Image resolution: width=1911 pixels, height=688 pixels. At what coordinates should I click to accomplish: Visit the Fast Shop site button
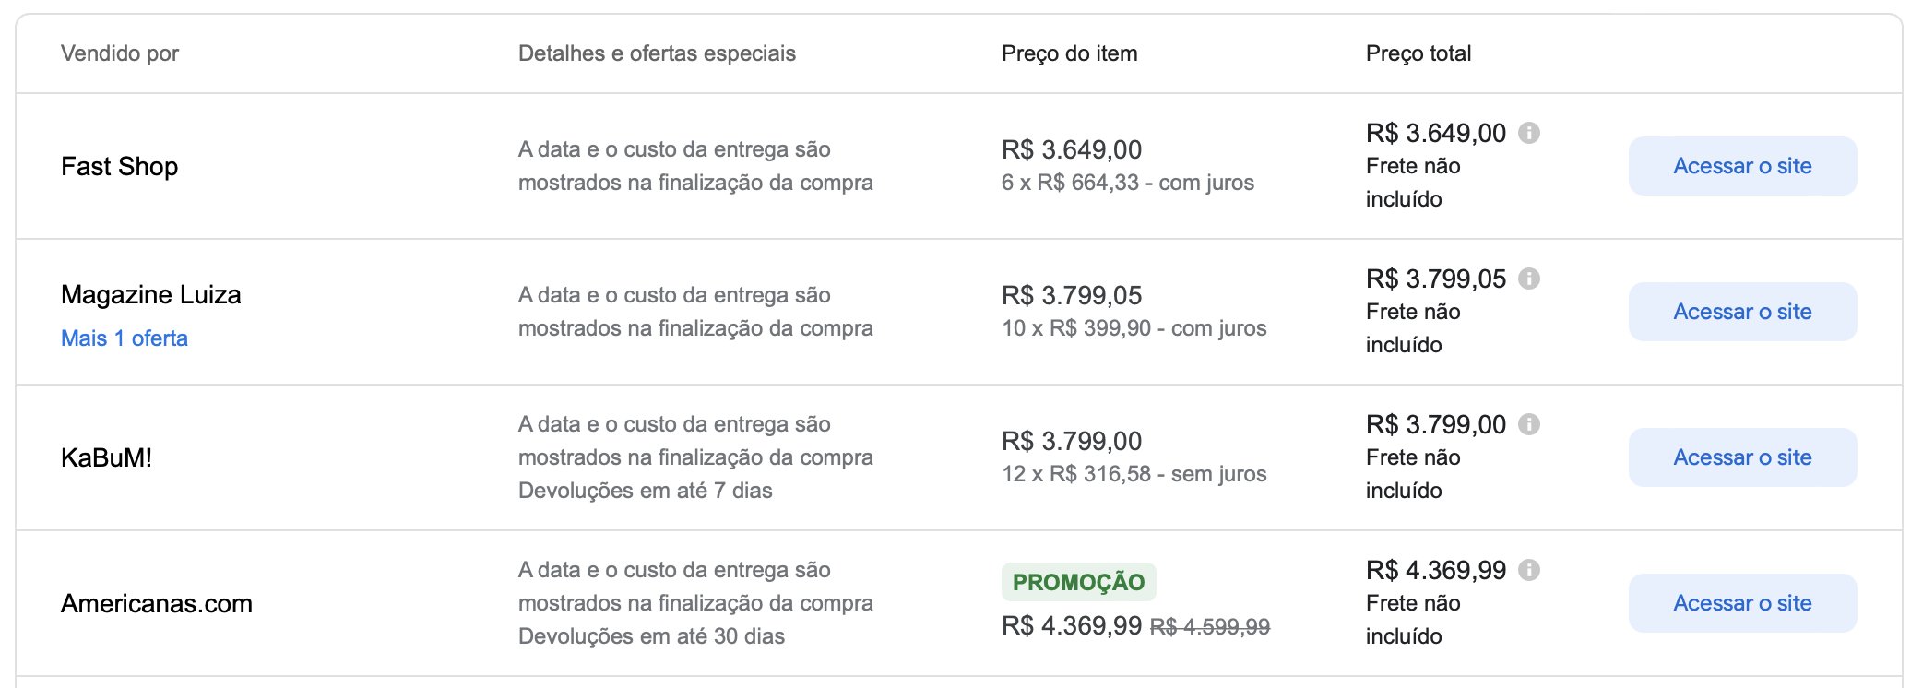click(1742, 166)
